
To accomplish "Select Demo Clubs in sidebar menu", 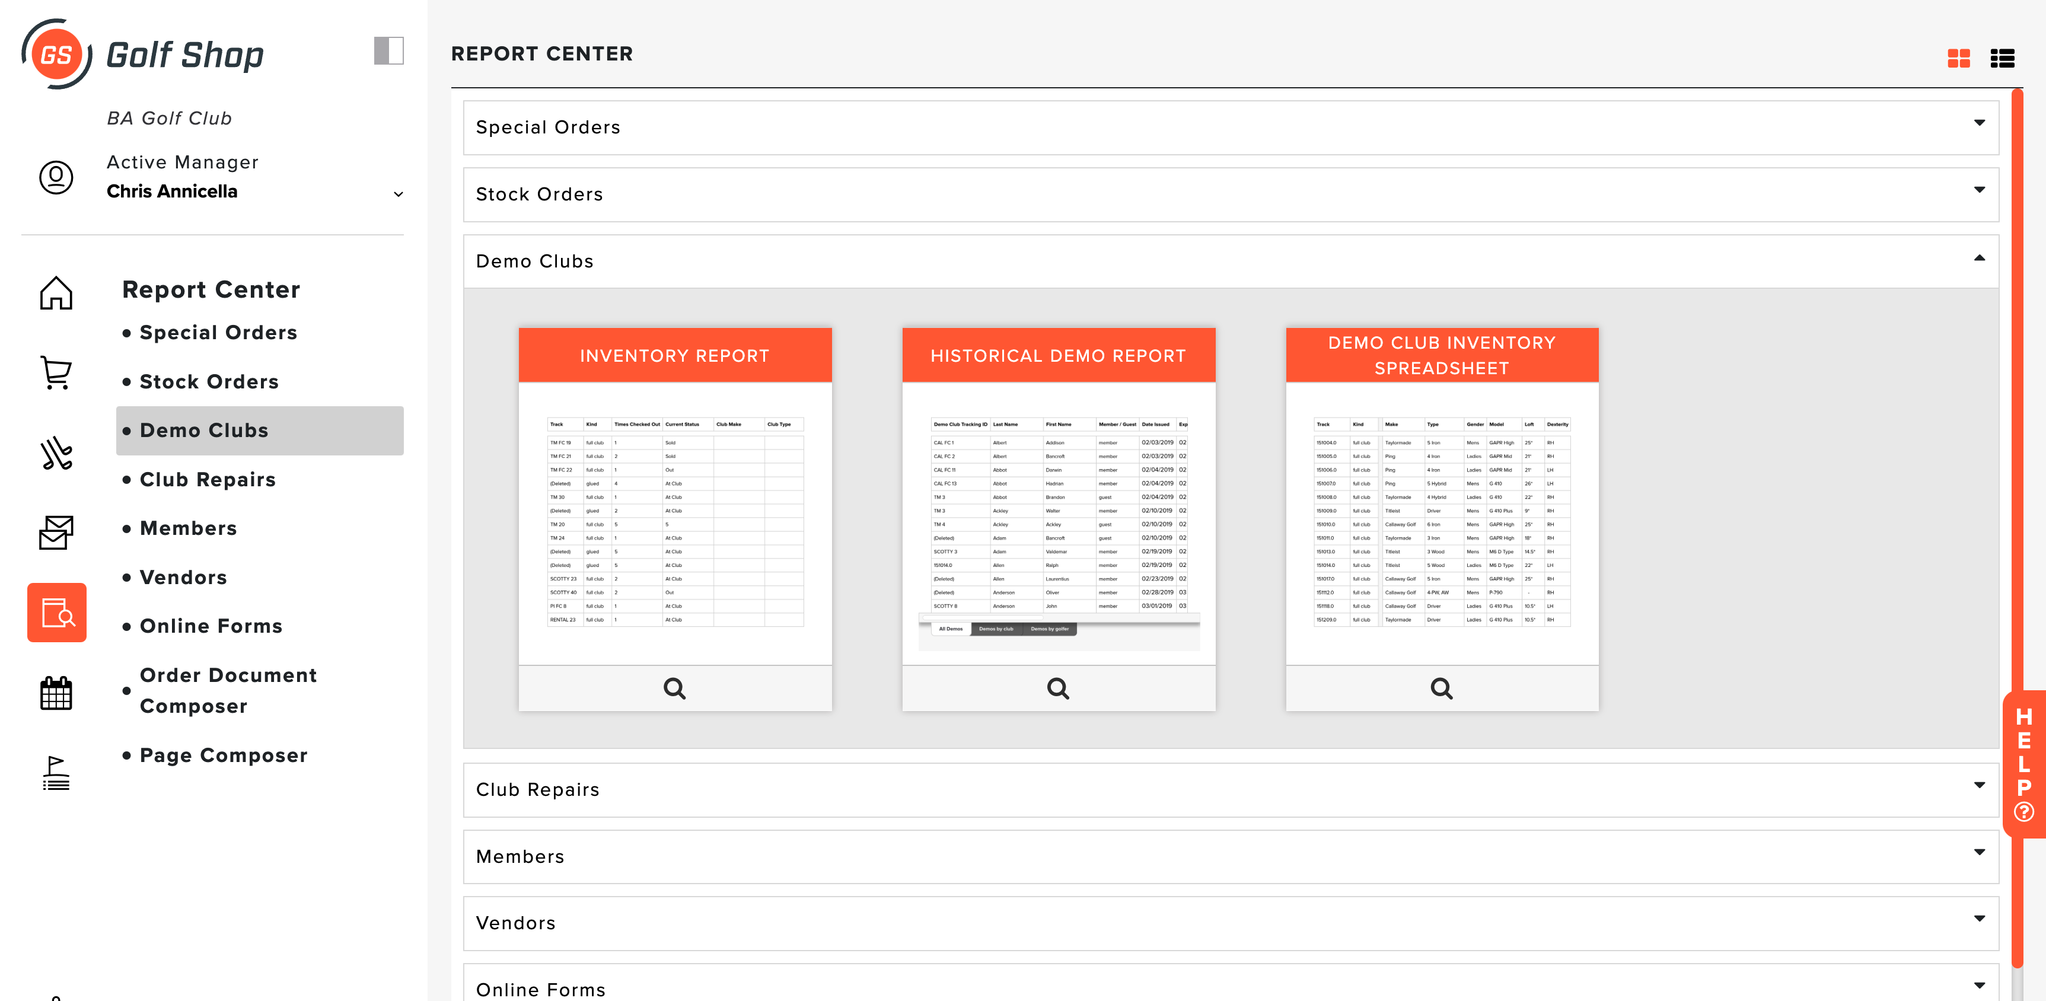I will (260, 431).
